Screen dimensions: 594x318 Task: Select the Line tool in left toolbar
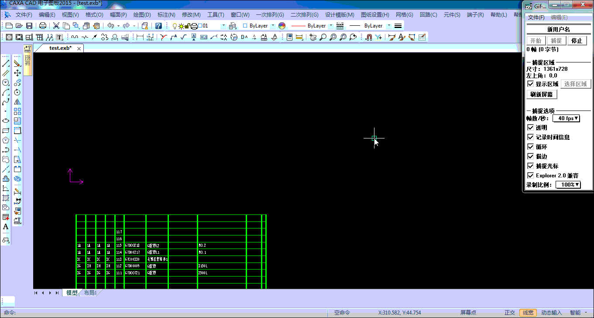click(x=6, y=64)
